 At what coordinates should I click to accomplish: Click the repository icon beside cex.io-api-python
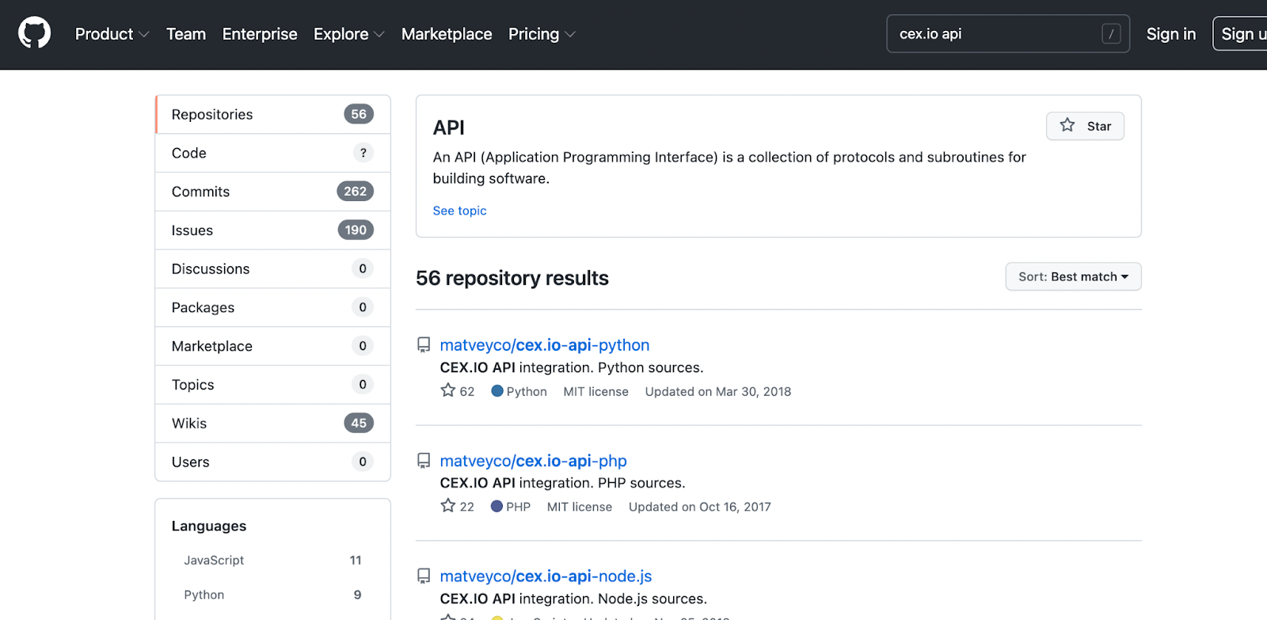tap(424, 345)
